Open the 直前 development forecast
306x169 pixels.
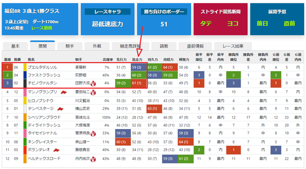[x=289, y=24]
